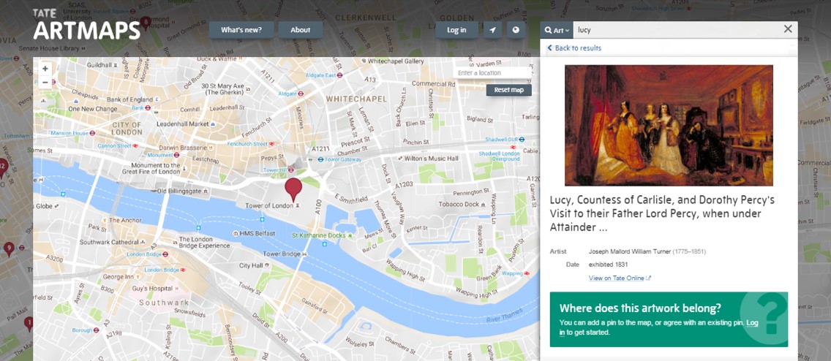Click the Tate ArtMaps logo
Screen dimensions: 831x361
(x=86, y=25)
